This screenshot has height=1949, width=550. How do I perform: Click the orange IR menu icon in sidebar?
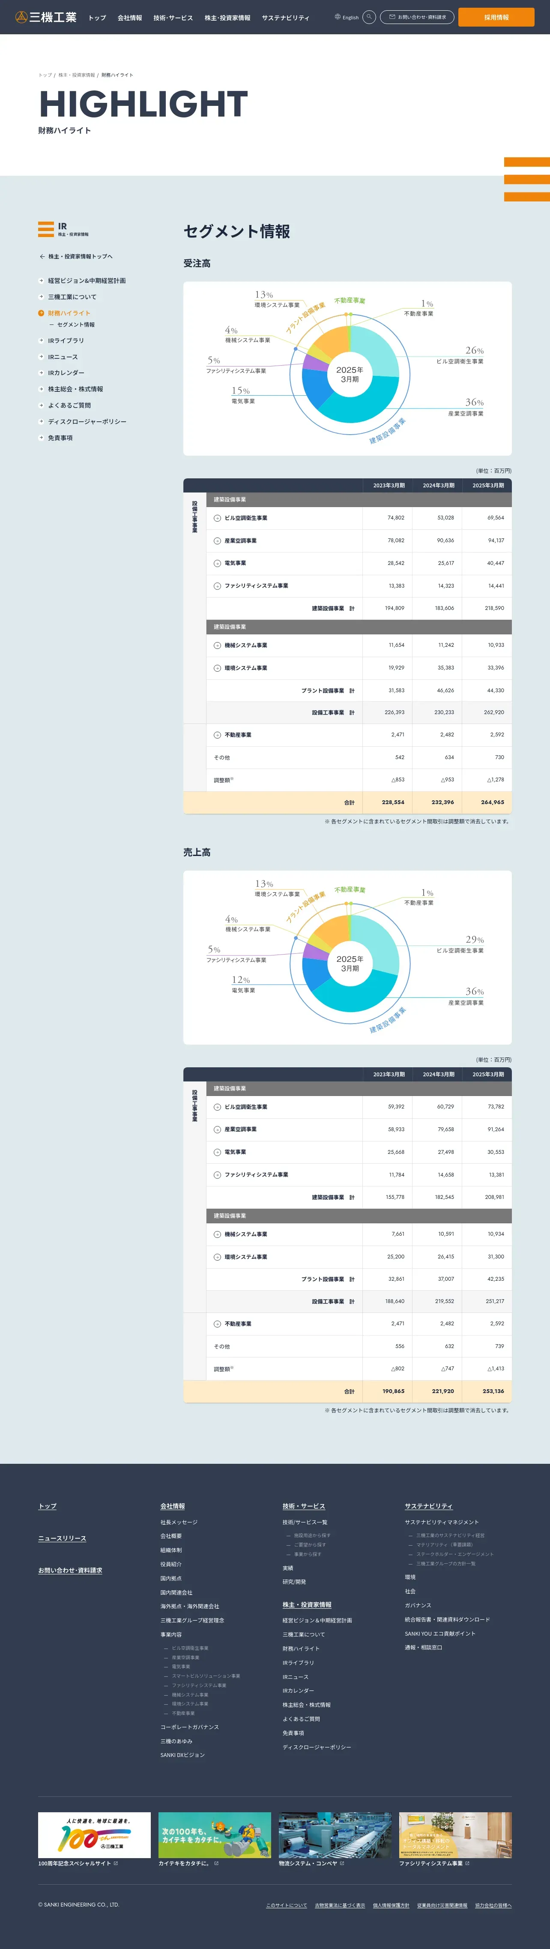point(46,229)
